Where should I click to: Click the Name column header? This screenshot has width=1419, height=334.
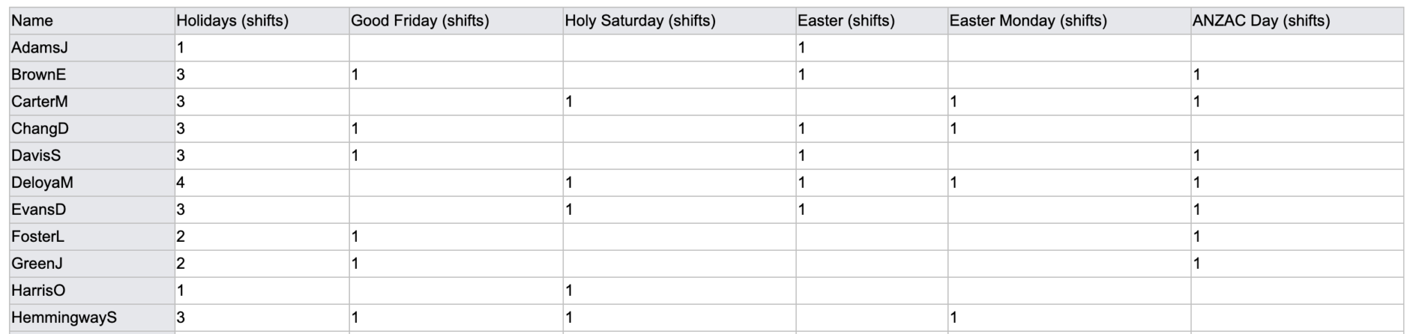tap(90, 21)
